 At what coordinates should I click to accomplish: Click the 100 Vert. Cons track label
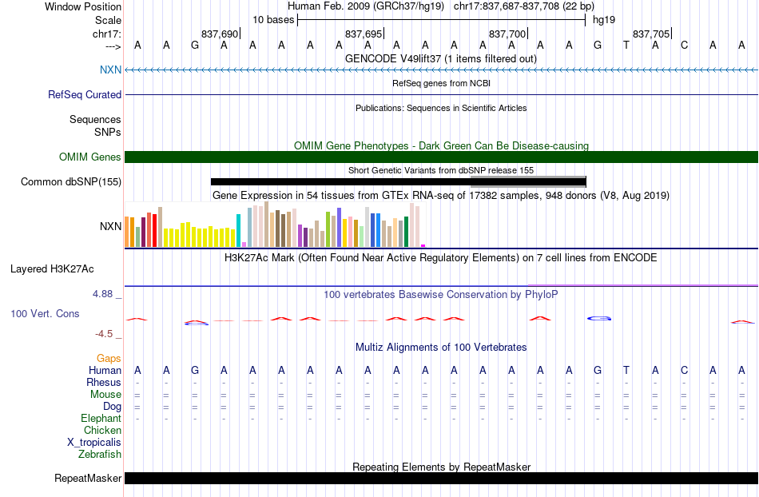pos(45,313)
